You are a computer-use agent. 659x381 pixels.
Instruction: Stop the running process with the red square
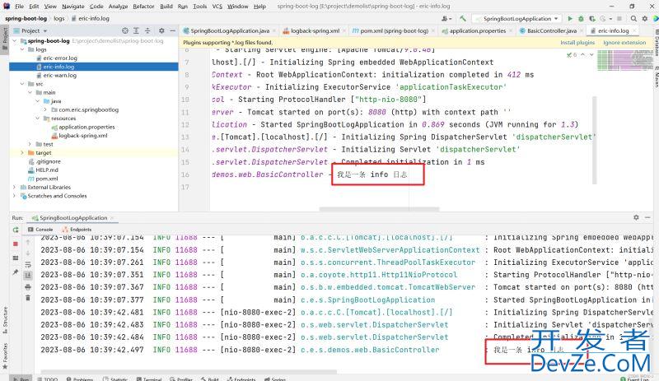(16, 244)
